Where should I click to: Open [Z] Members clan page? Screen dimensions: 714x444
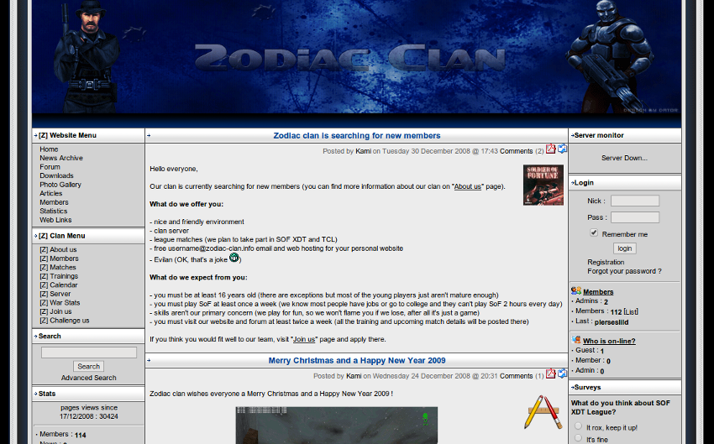59,259
